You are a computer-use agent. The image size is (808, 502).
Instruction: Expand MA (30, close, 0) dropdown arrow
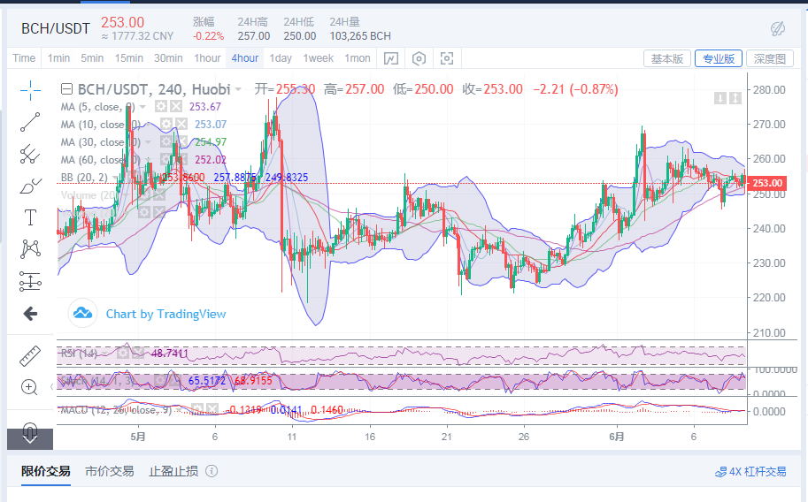click(148, 142)
